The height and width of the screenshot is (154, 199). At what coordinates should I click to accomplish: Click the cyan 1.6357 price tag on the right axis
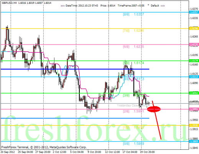(x=194, y=12)
